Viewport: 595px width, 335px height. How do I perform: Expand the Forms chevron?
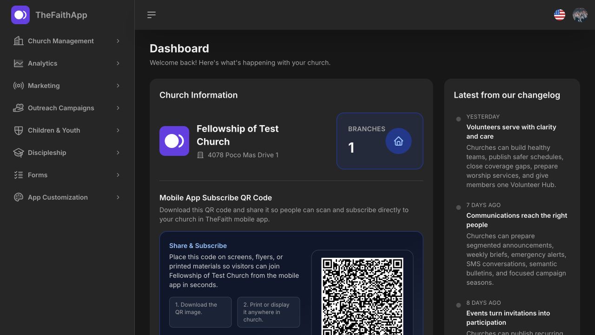click(x=118, y=175)
